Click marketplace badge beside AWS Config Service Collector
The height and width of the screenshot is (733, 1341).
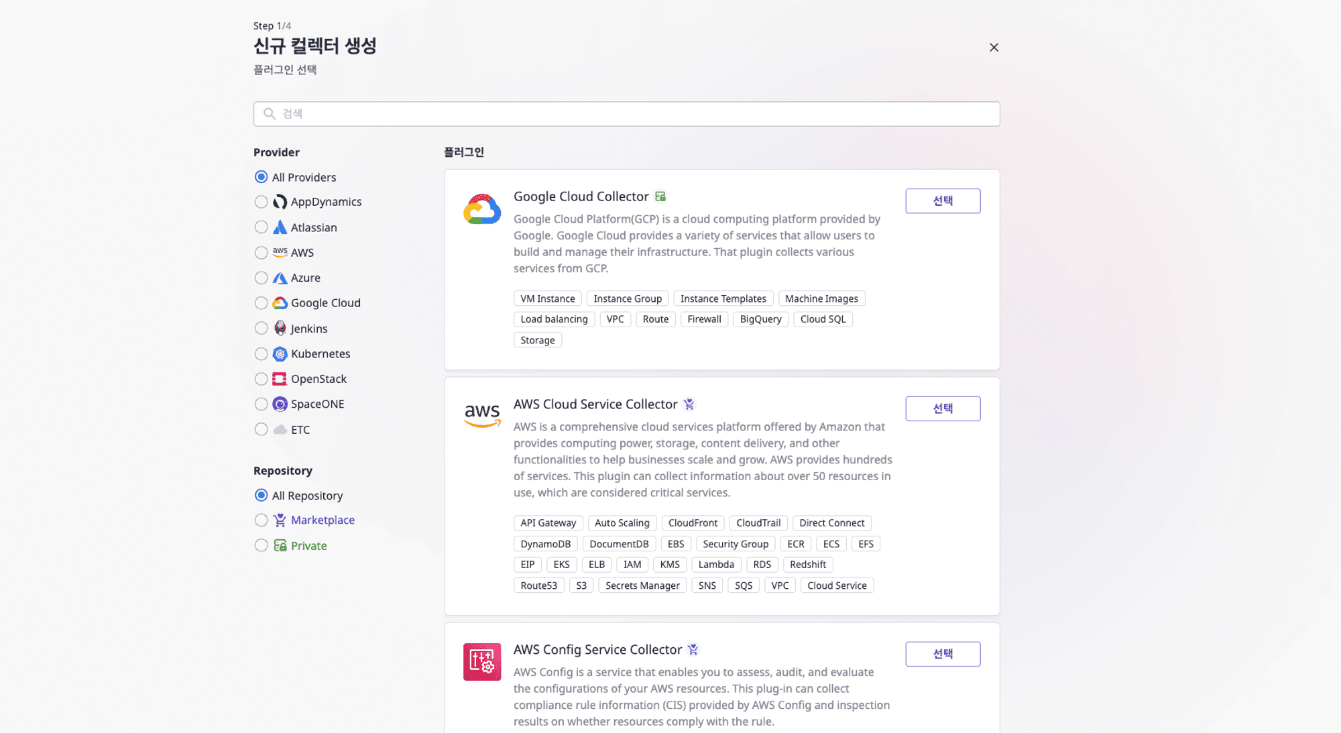pos(693,650)
